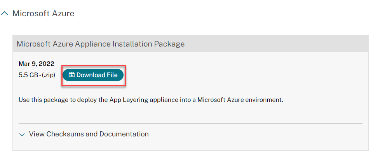Click the Mar 9, 2022 release date

coord(37,64)
